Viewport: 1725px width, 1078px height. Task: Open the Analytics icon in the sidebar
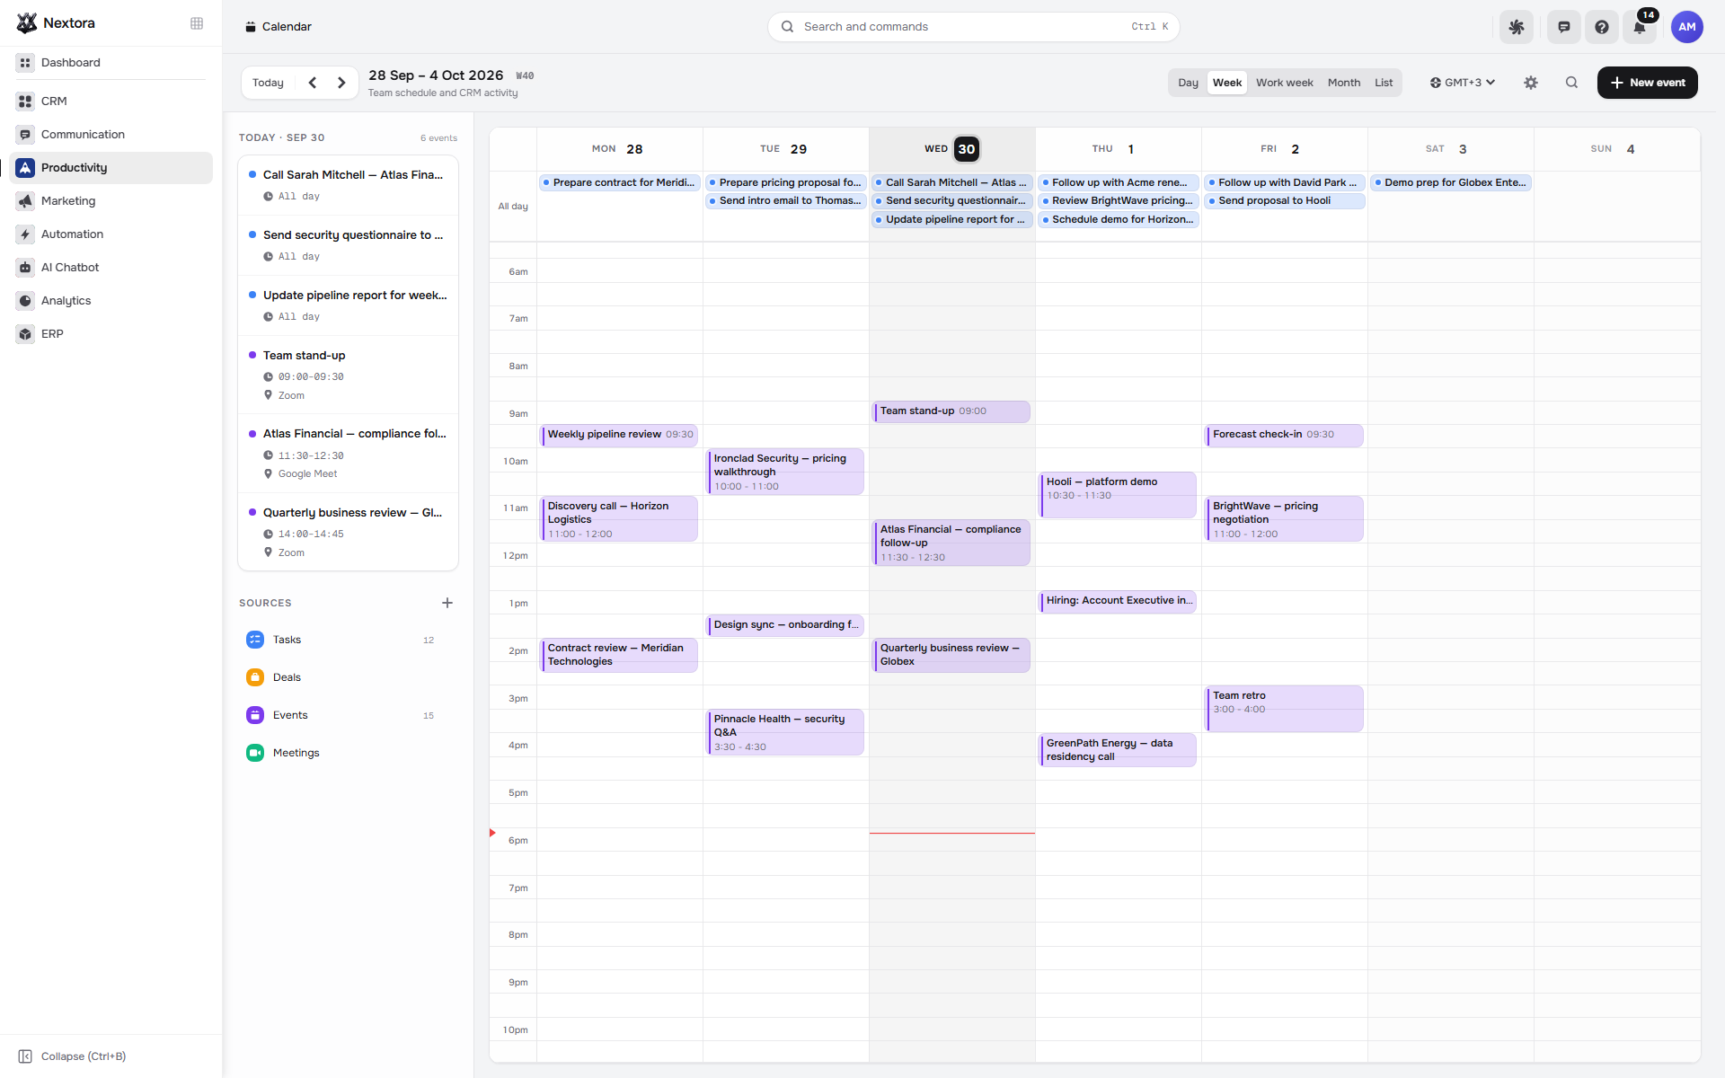point(25,301)
